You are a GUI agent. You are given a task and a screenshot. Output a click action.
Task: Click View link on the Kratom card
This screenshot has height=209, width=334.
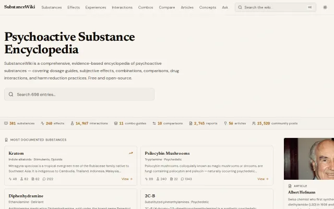coord(127,179)
